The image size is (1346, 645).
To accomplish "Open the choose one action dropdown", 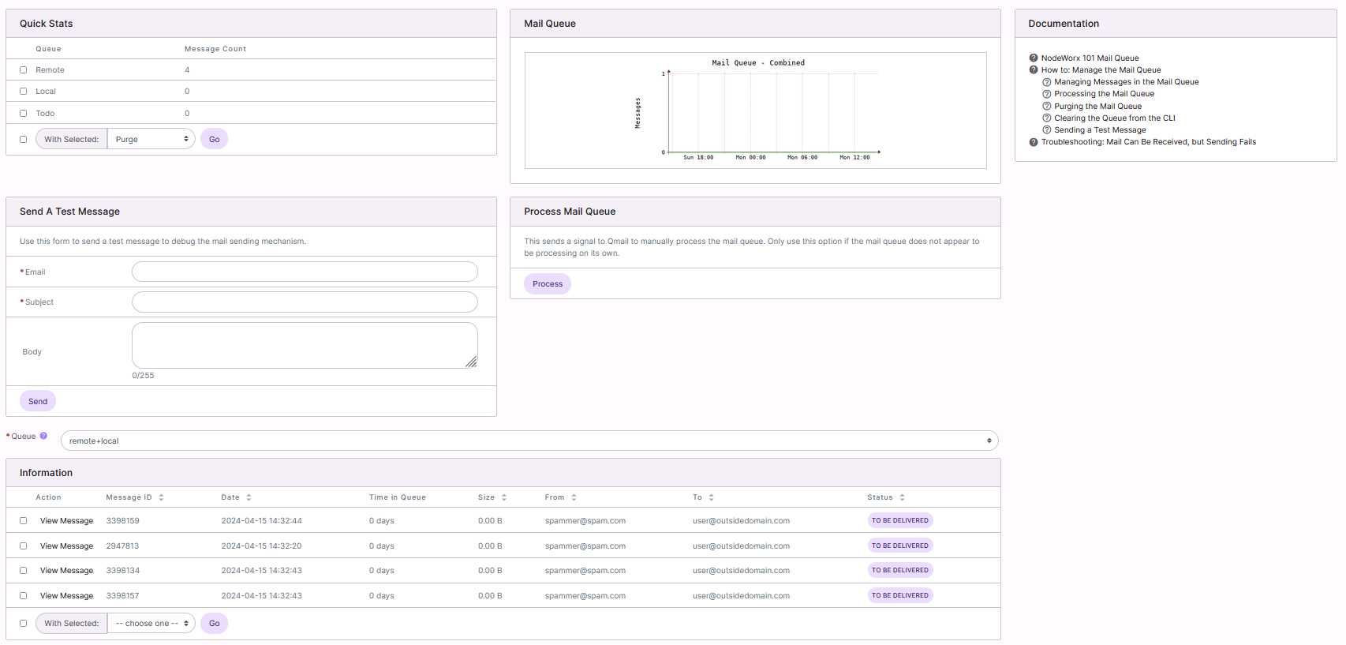I will [151, 623].
